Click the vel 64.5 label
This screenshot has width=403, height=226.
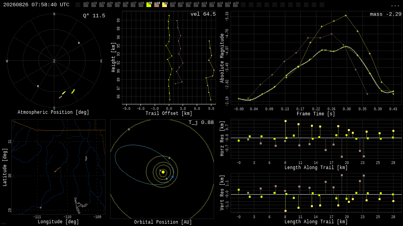[x=203, y=14]
